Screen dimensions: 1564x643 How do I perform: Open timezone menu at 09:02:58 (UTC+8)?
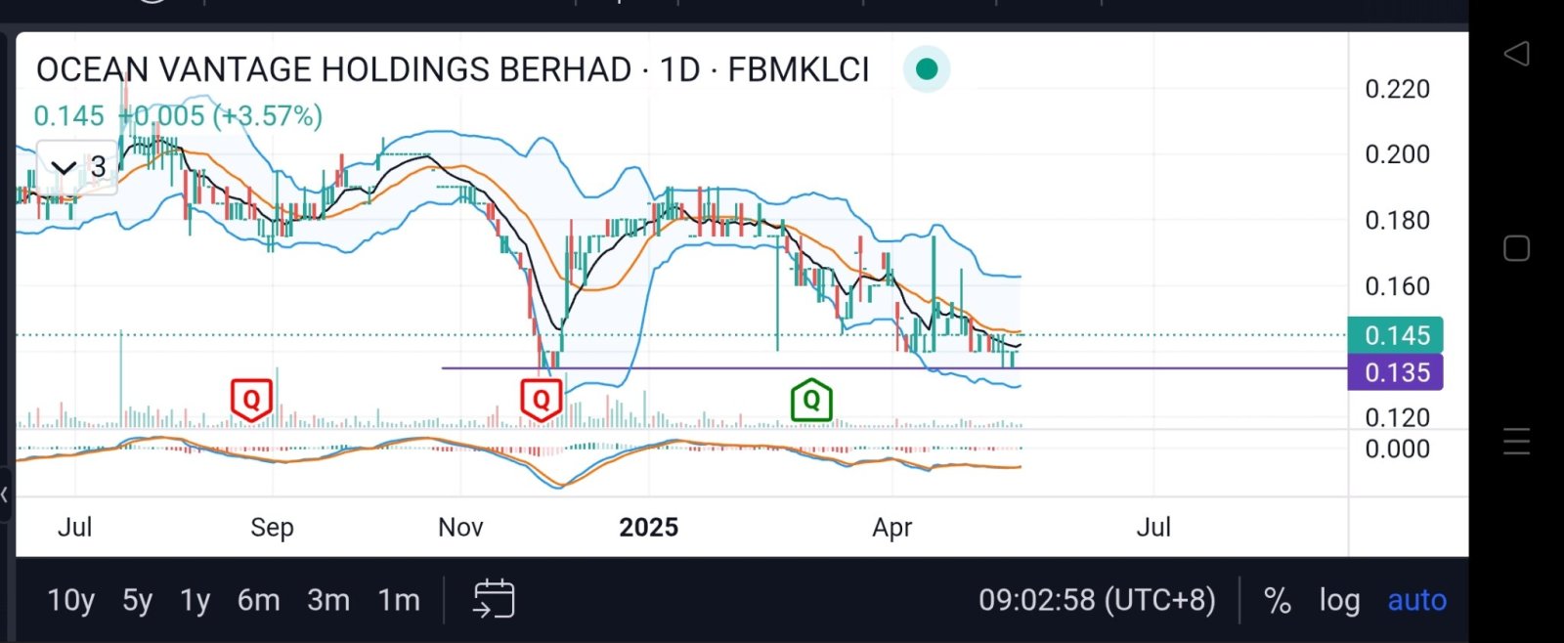pos(1097,600)
